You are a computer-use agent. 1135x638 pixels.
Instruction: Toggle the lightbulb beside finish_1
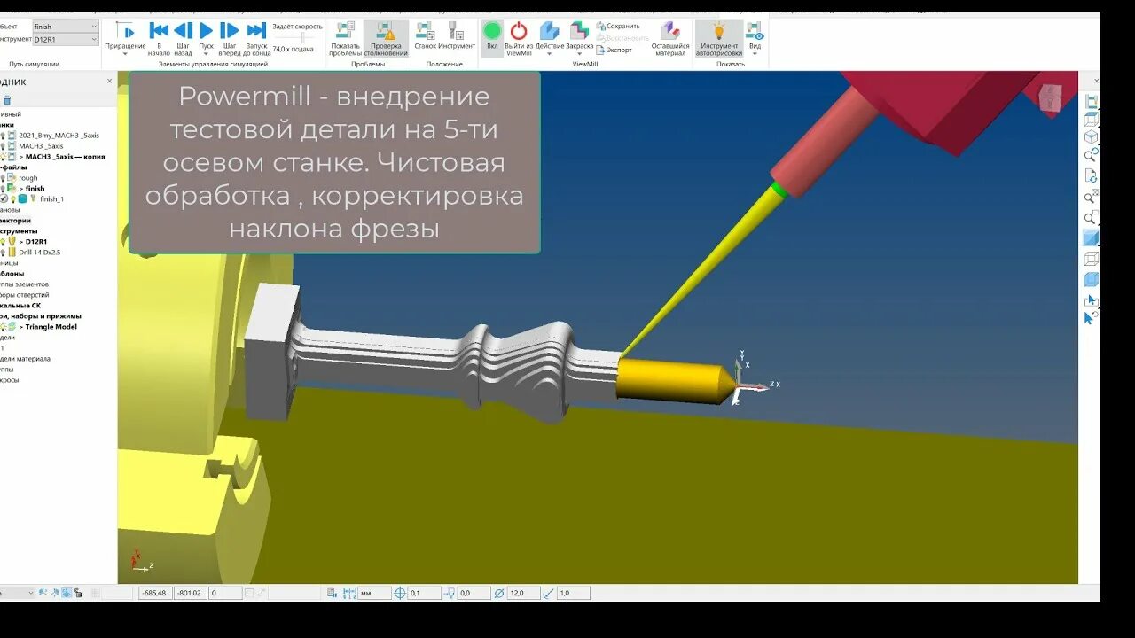13,199
